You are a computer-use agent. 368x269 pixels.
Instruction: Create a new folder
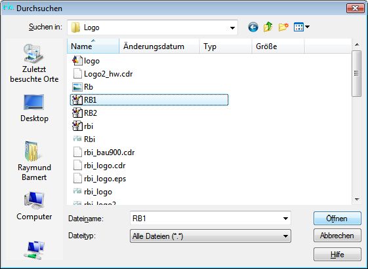[x=283, y=27]
